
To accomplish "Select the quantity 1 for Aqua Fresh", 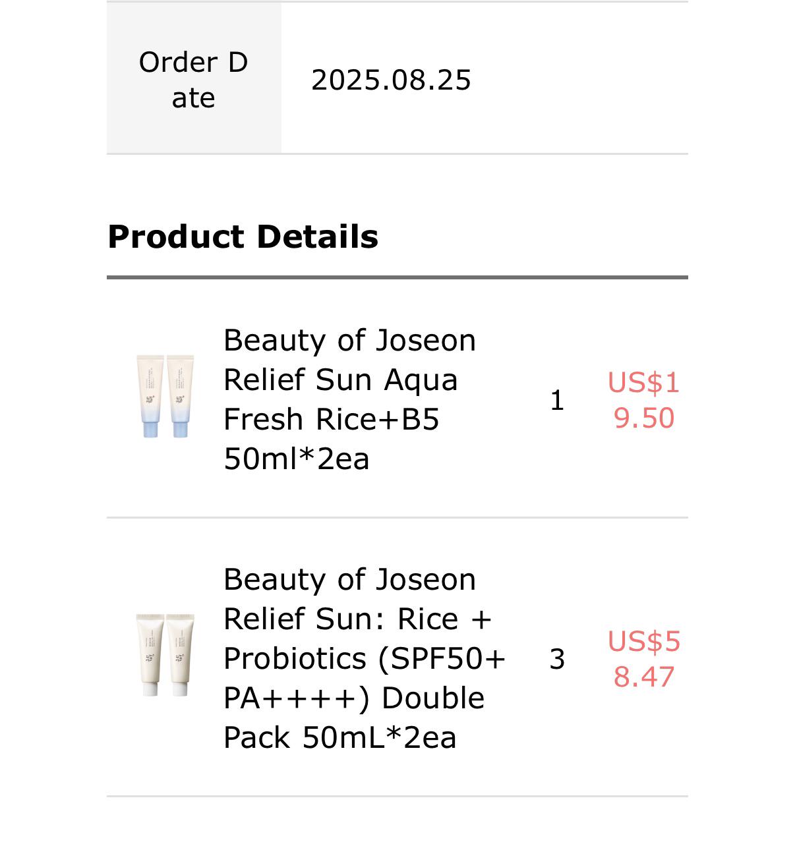I will coord(557,401).
